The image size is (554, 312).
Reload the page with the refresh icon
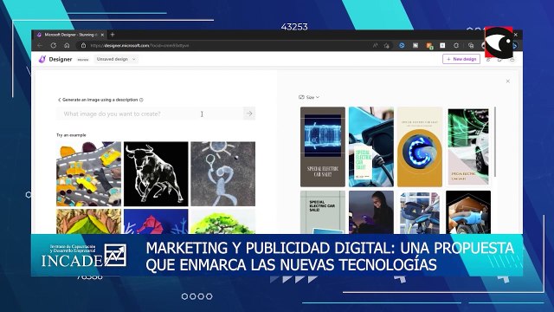[x=54, y=46]
